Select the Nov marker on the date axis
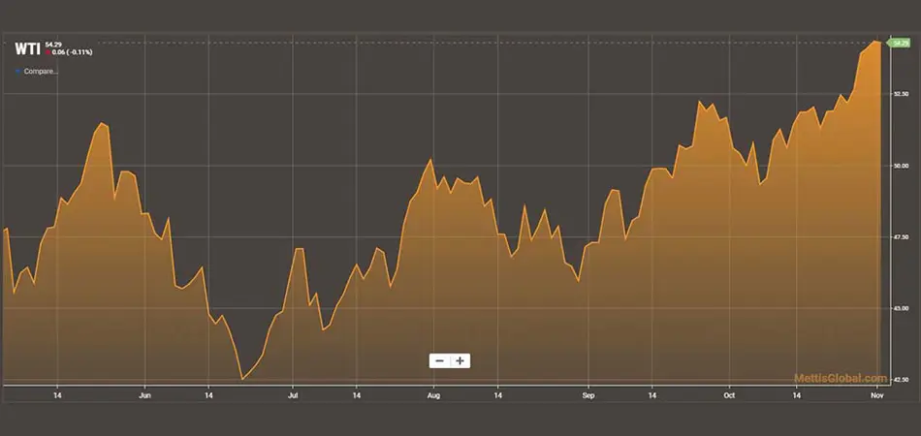 click(876, 396)
